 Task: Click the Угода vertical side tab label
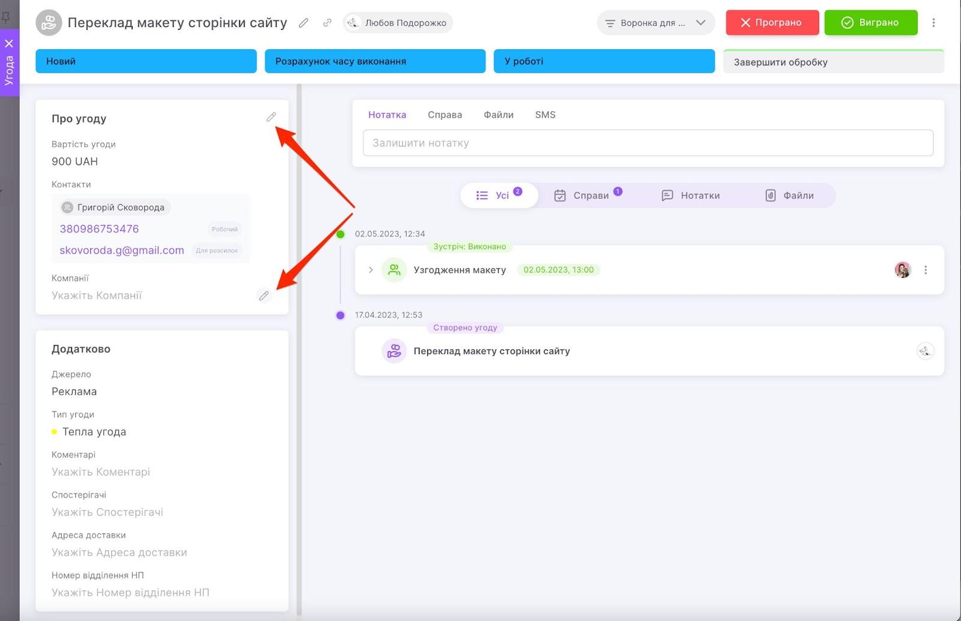click(x=9, y=71)
